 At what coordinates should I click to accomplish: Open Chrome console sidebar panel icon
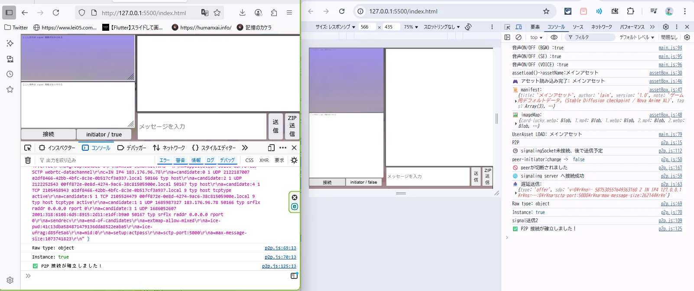(x=507, y=37)
